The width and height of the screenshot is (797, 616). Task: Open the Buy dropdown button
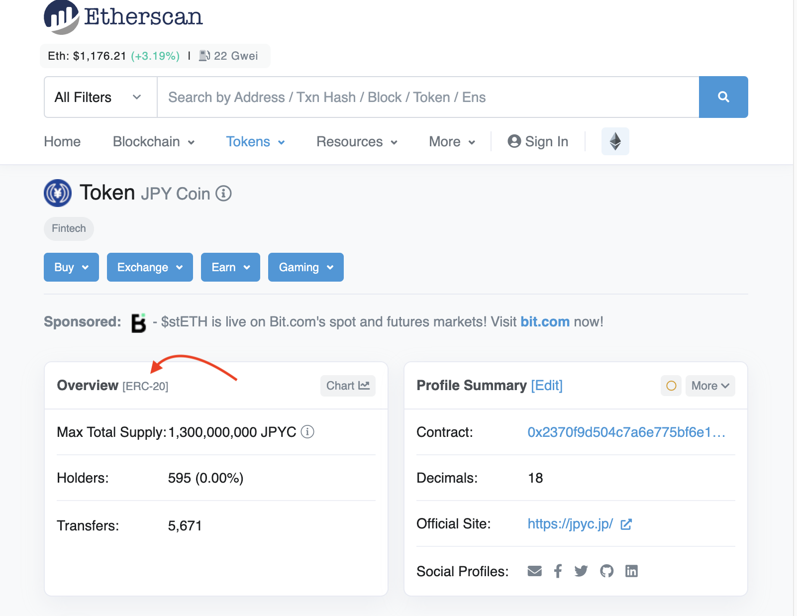coord(71,267)
